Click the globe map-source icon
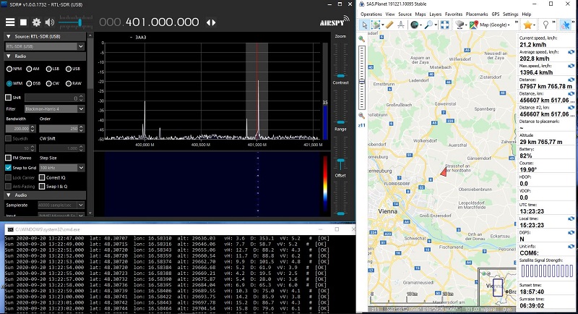The height and width of the screenshot is (314, 578). point(414,25)
